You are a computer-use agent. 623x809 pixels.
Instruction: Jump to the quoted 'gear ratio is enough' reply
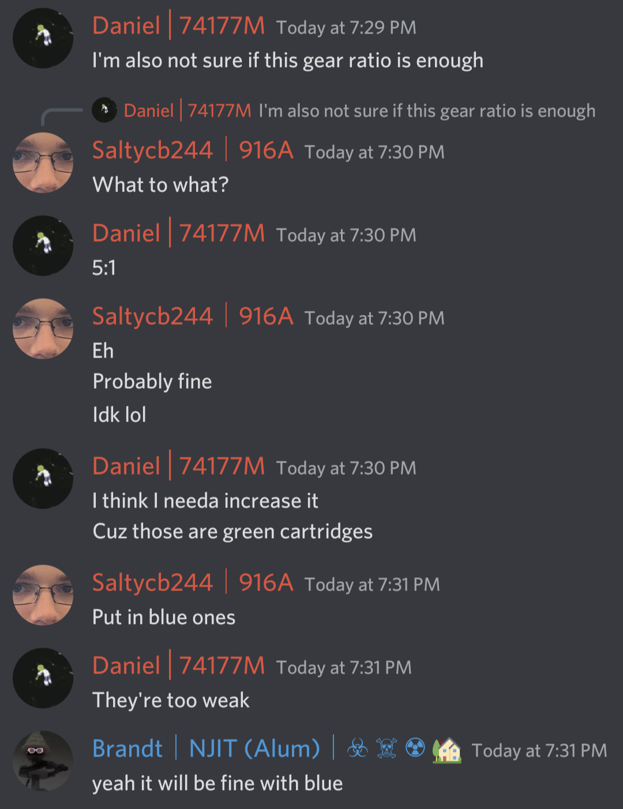click(427, 111)
